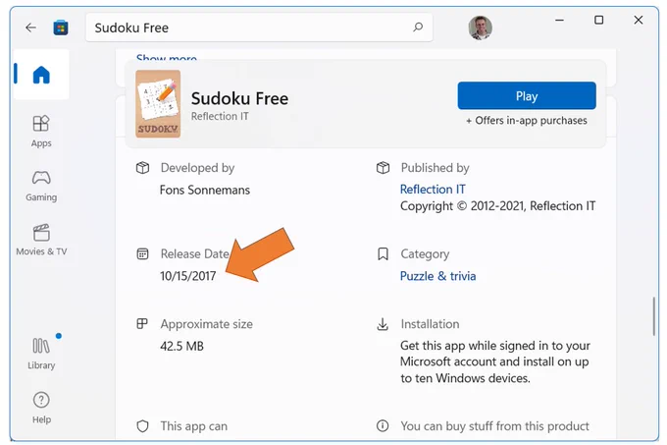
Task: Maximize the Store window
Action: pyautogui.click(x=598, y=20)
